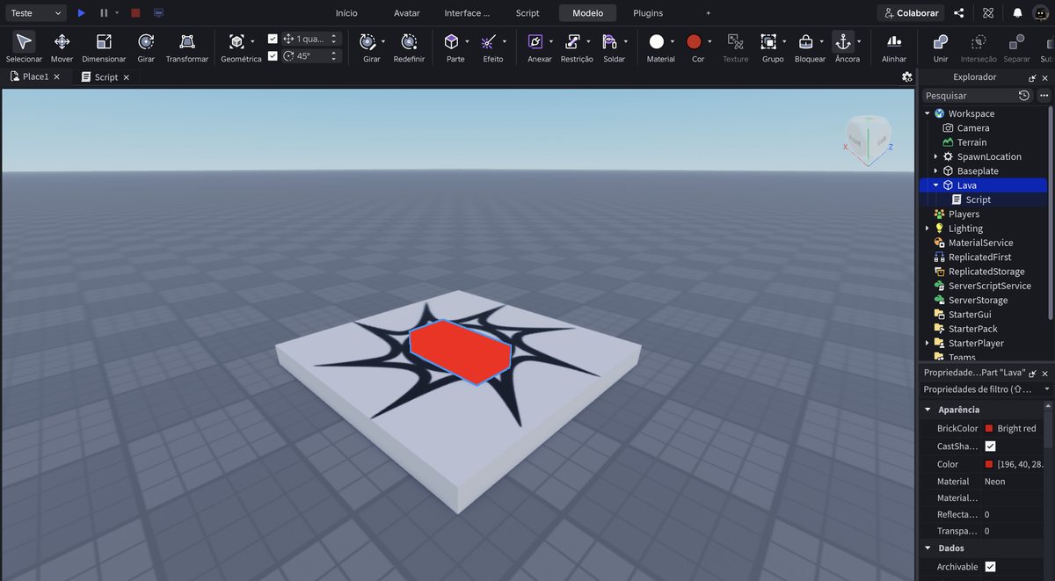The width and height of the screenshot is (1055, 581).
Task: Open the Plugins tab
Action: (648, 13)
